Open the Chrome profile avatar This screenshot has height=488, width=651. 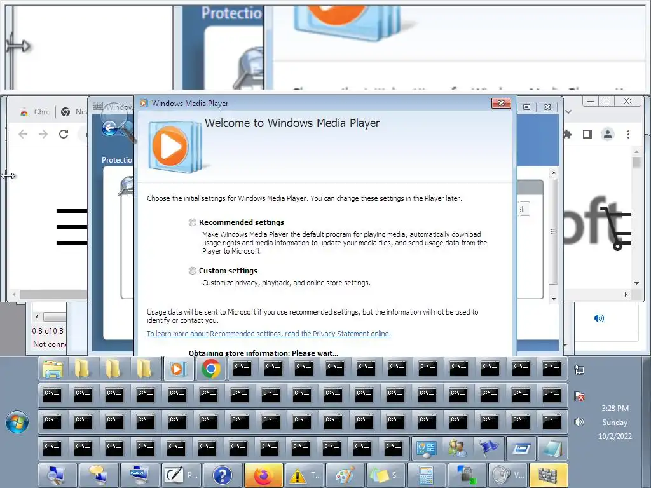(x=607, y=134)
